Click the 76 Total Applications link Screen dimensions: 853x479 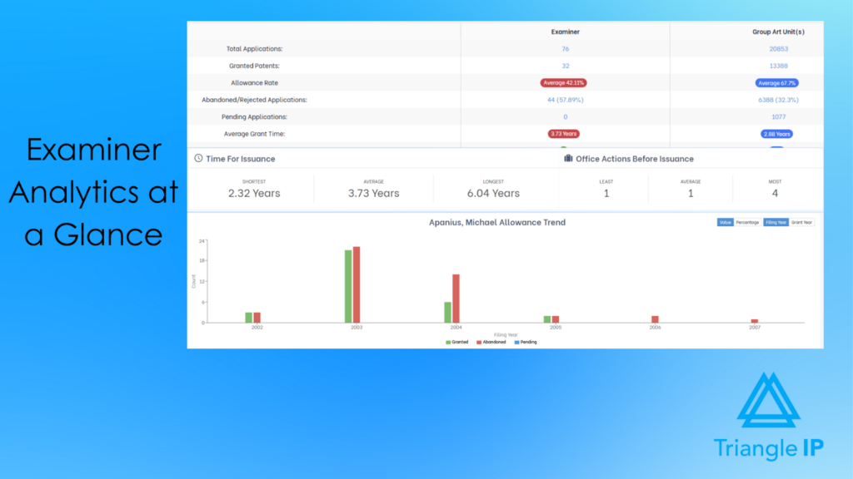(x=565, y=48)
